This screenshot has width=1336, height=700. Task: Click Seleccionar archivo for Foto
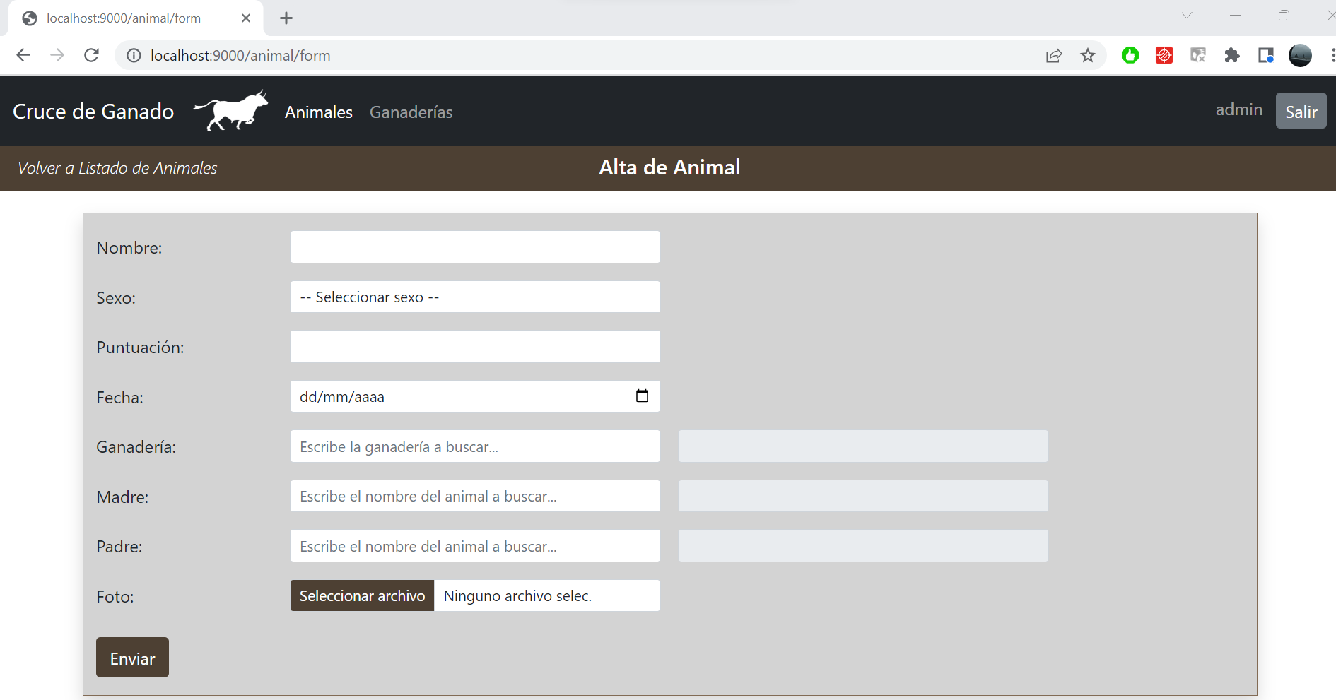pyautogui.click(x=363, y=595)
